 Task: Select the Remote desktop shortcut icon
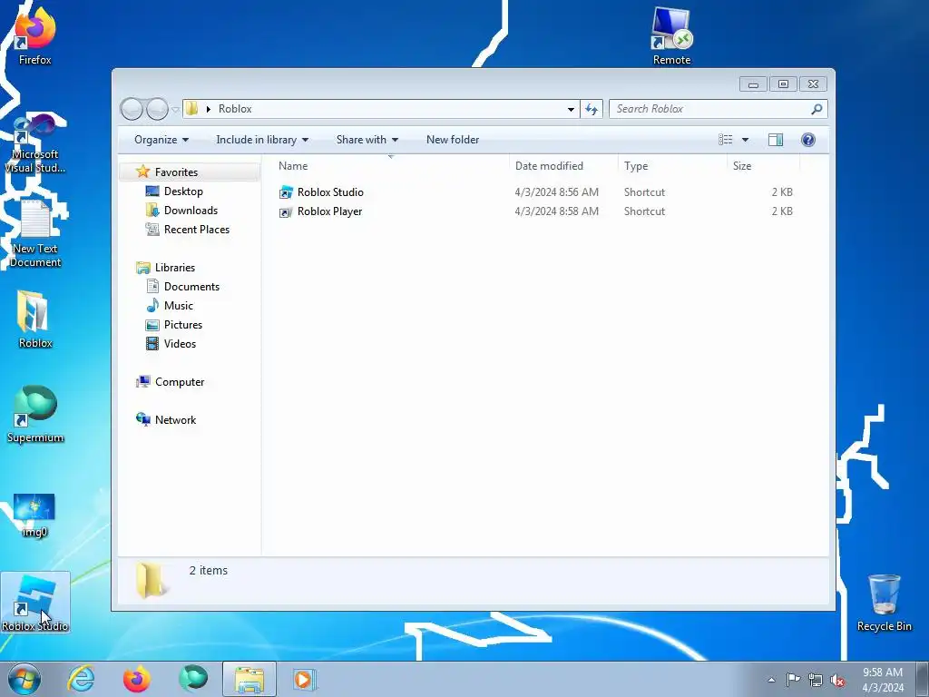[671, 36]
